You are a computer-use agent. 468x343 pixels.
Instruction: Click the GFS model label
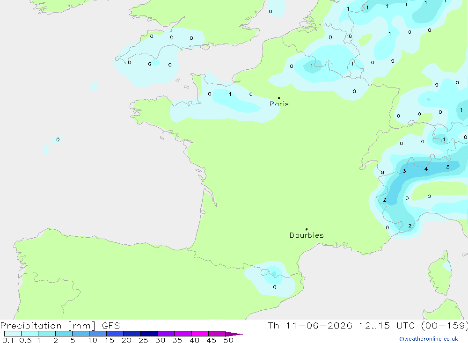pos(111,326)
